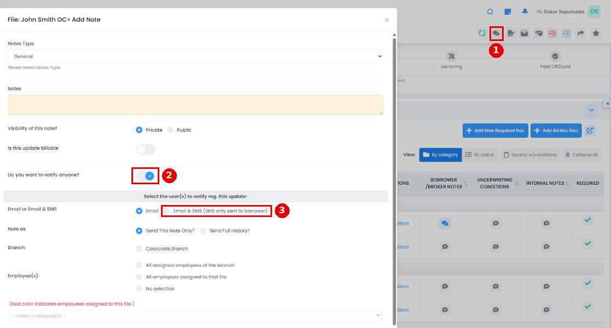The width and height of the screenshot is (611, 328).
Task: Click the red circular toolbar icon
Action: (x=552, y=33)
